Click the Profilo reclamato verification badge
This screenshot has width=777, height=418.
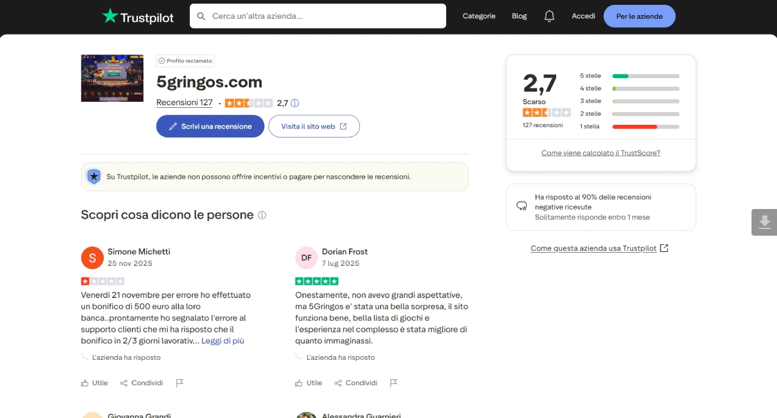(185, 61)
